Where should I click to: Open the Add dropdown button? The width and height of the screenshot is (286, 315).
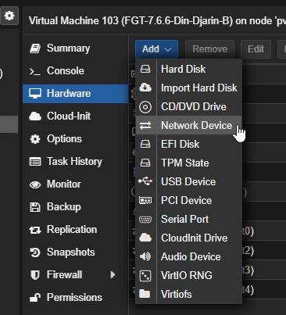point(156,49)
